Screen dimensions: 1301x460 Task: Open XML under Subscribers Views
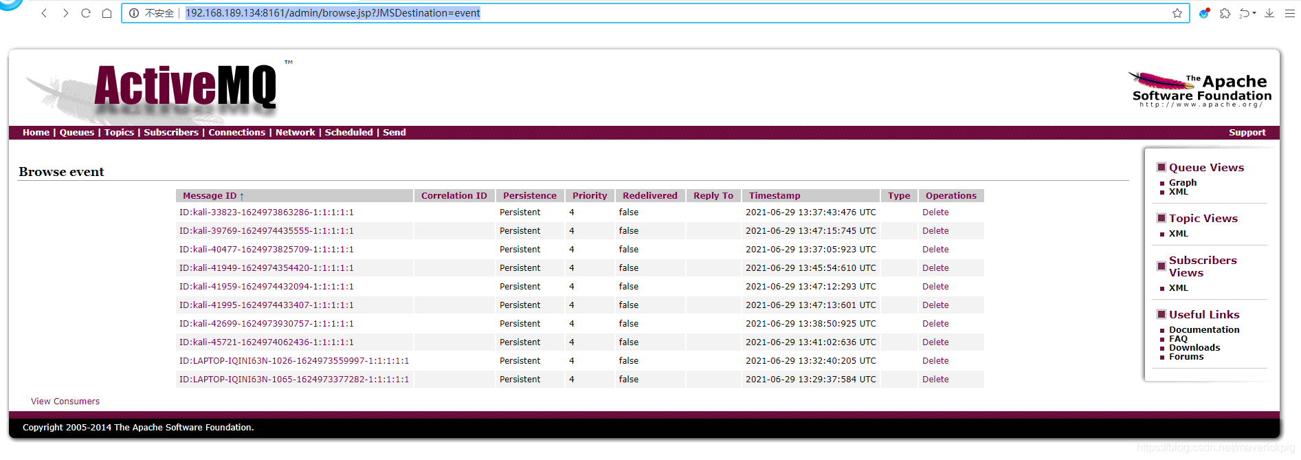pos(1179,288)
